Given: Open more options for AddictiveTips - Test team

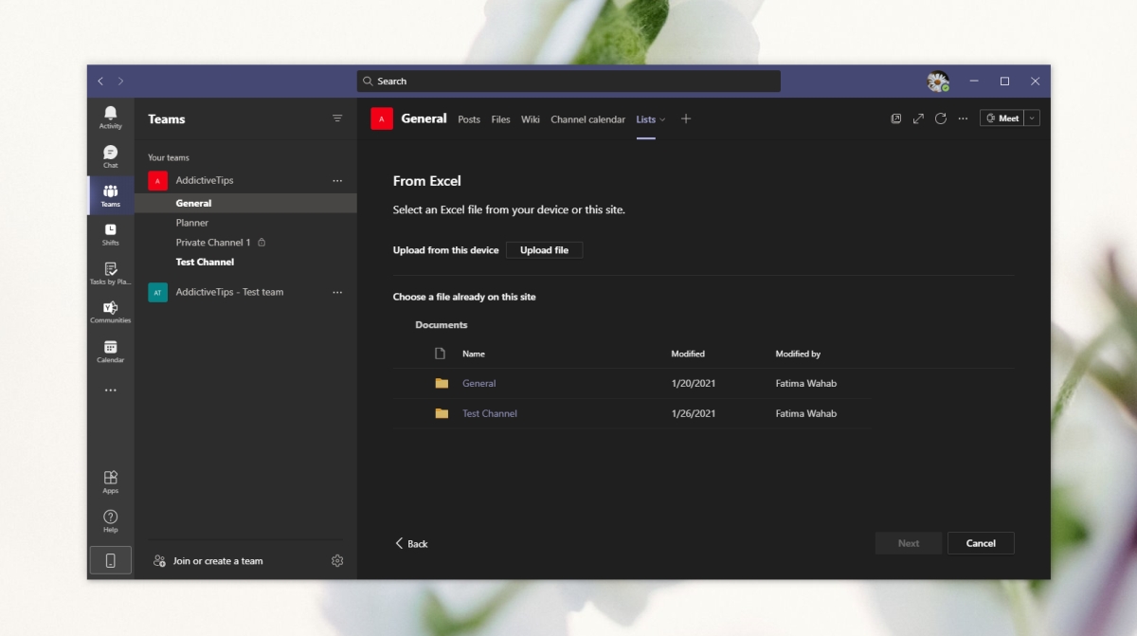Looking at the screenshot, I should 337,292.
